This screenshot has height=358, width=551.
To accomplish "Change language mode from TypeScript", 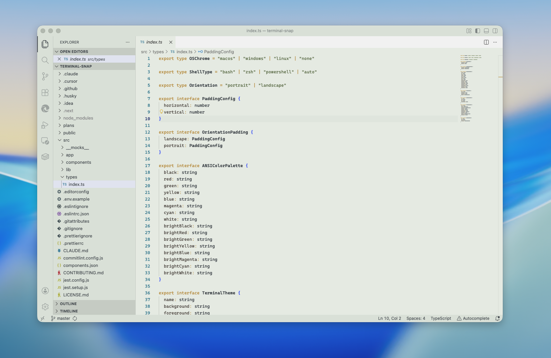I will point(441,318).
